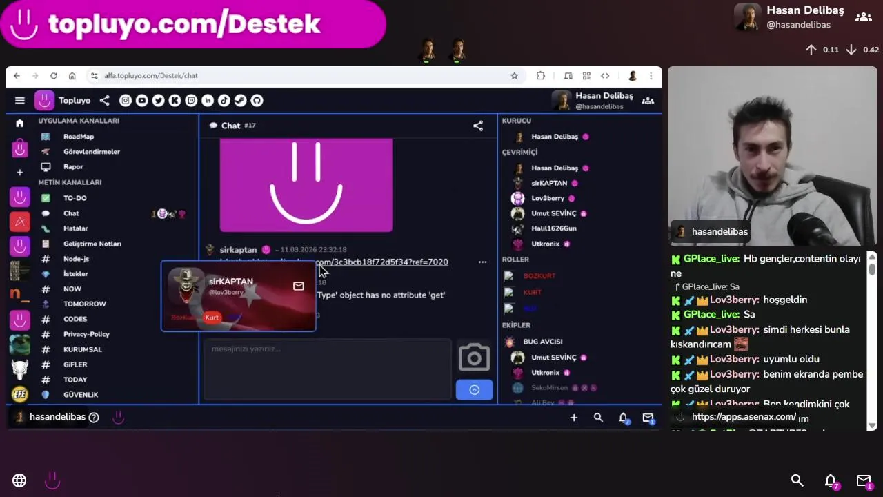This screenshot has height=497, width=883.
Task: Bookmark the page with the star icon
Action: [x=515, y=76]
